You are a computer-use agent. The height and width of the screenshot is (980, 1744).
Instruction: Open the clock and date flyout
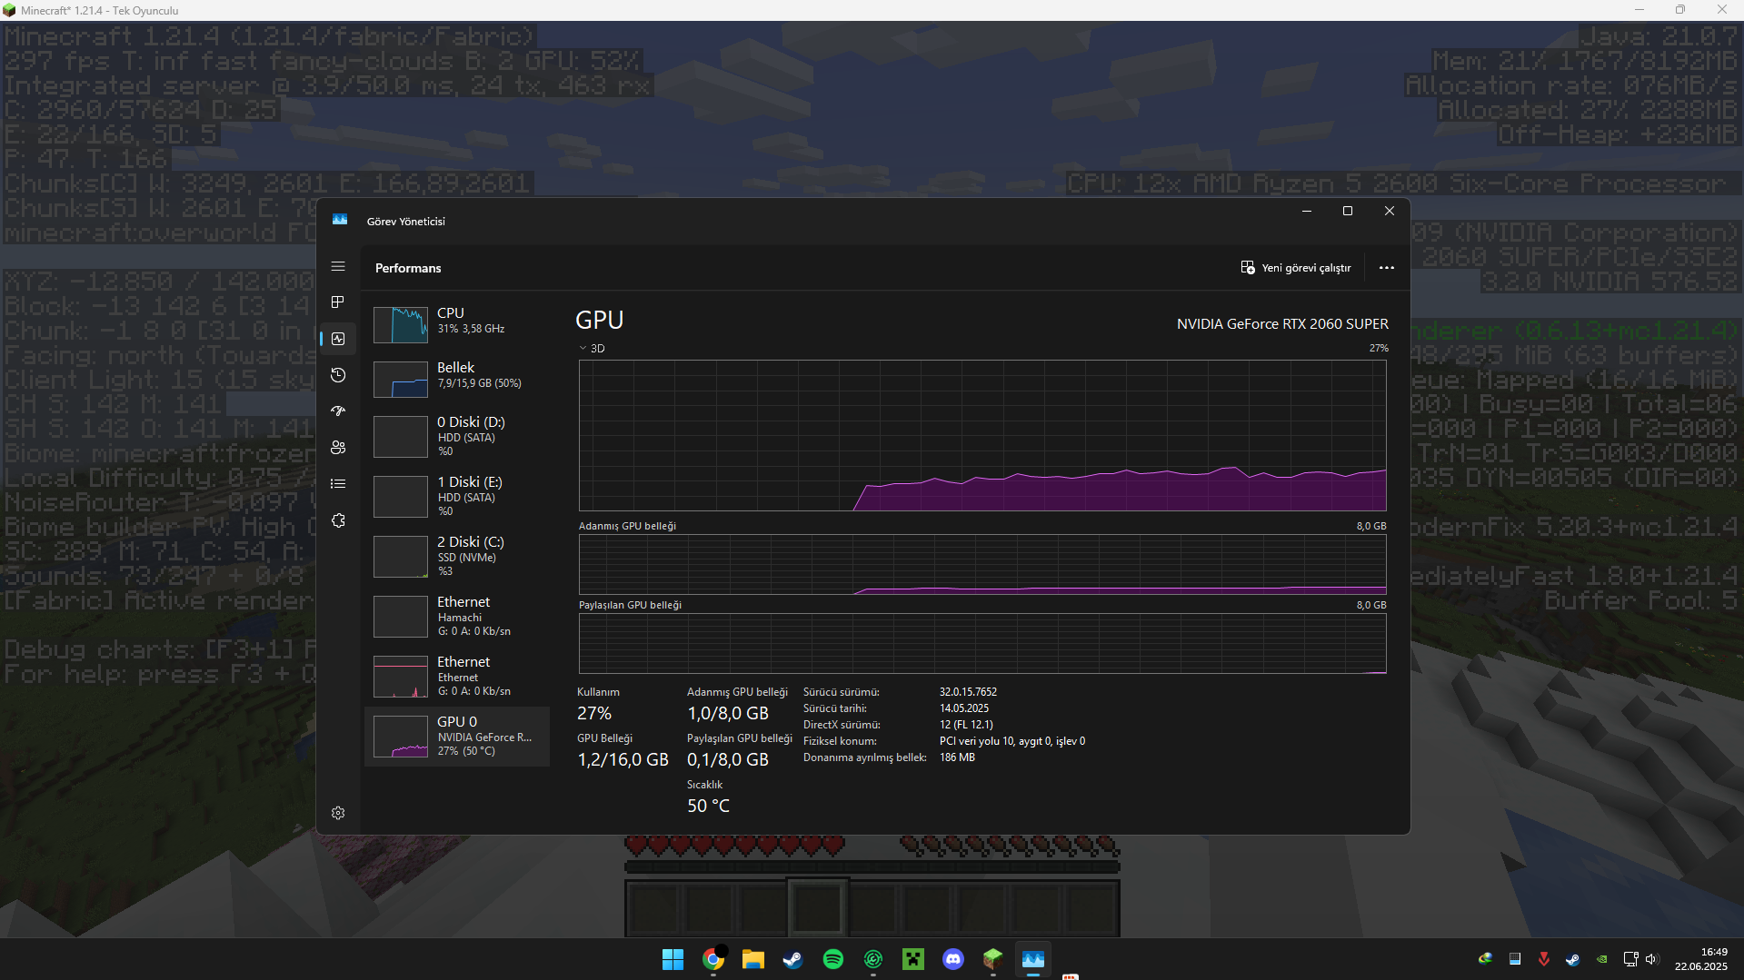tap(1701, 959)
